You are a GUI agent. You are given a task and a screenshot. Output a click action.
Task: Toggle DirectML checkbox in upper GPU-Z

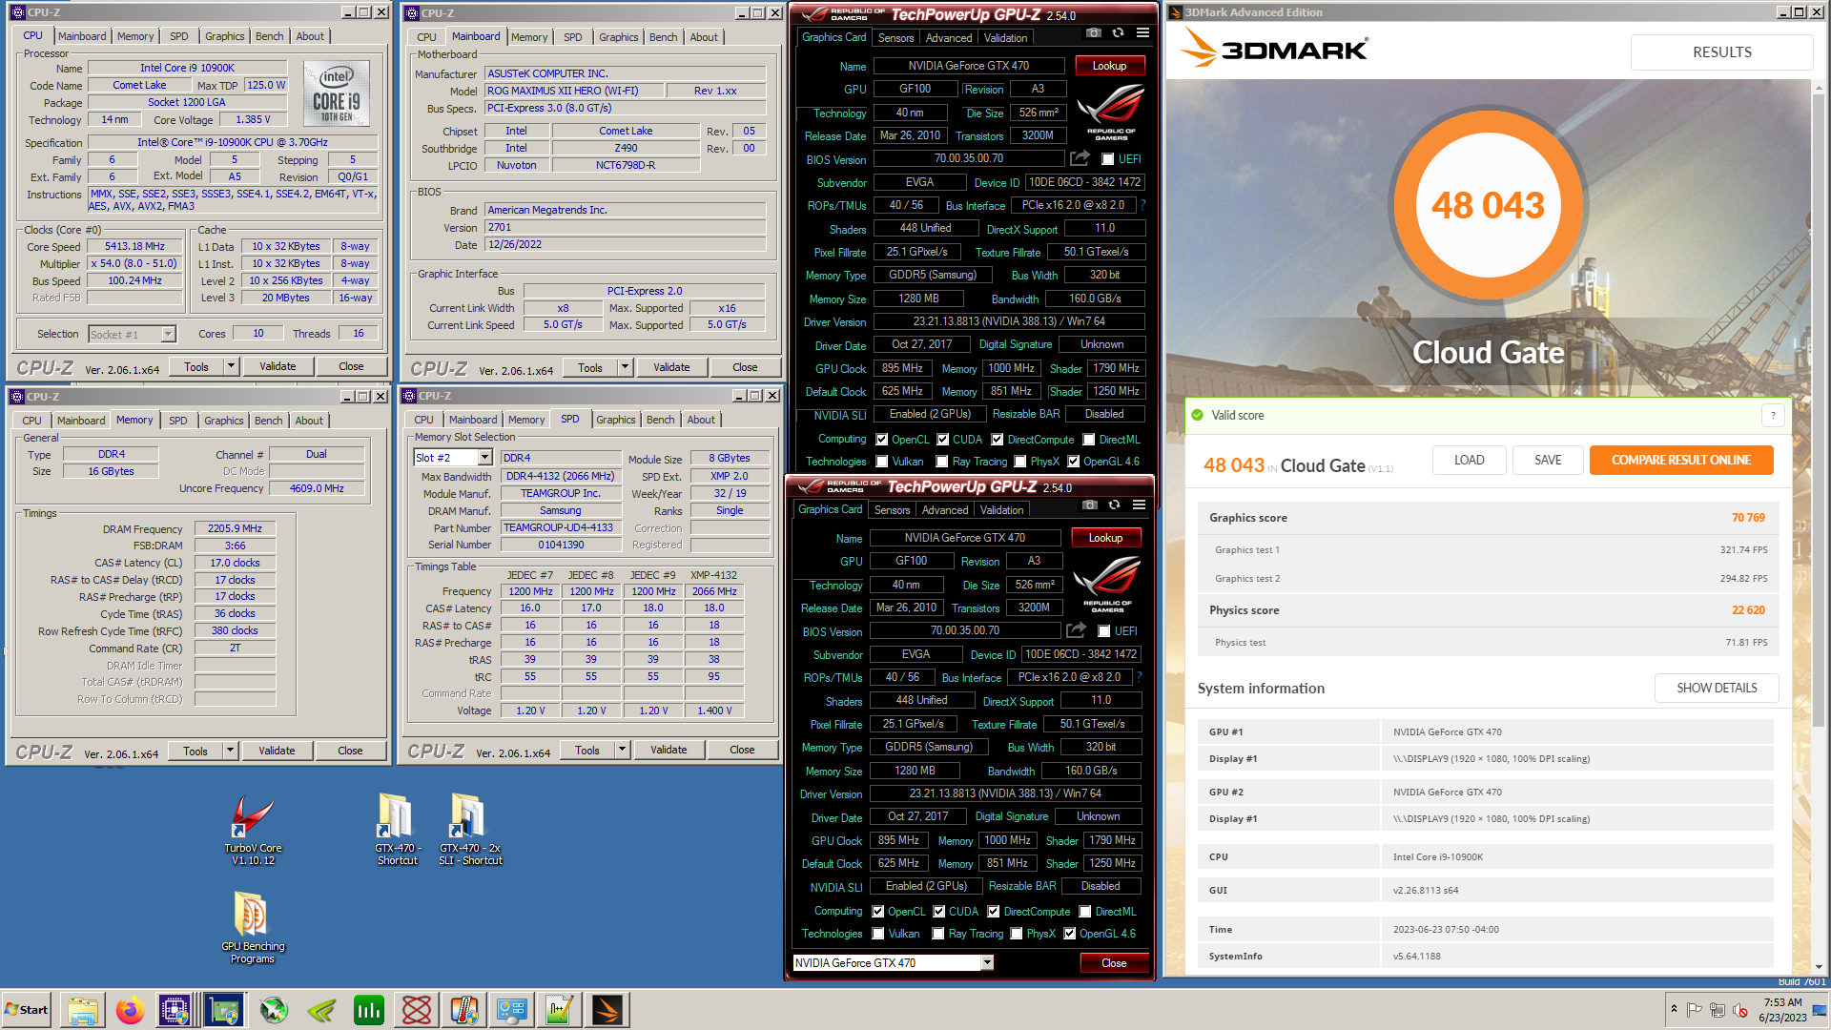pos(1088,440)
